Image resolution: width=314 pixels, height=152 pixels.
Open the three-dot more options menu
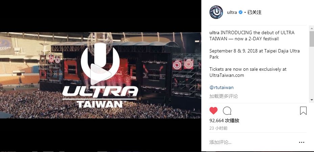click(301, 143)
